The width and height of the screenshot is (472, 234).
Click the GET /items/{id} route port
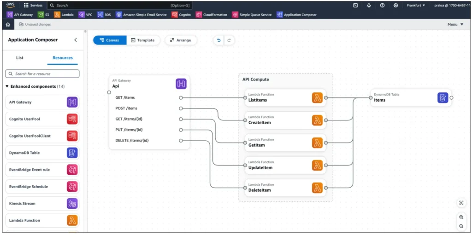pyautogui.click(x=181, y=119)
